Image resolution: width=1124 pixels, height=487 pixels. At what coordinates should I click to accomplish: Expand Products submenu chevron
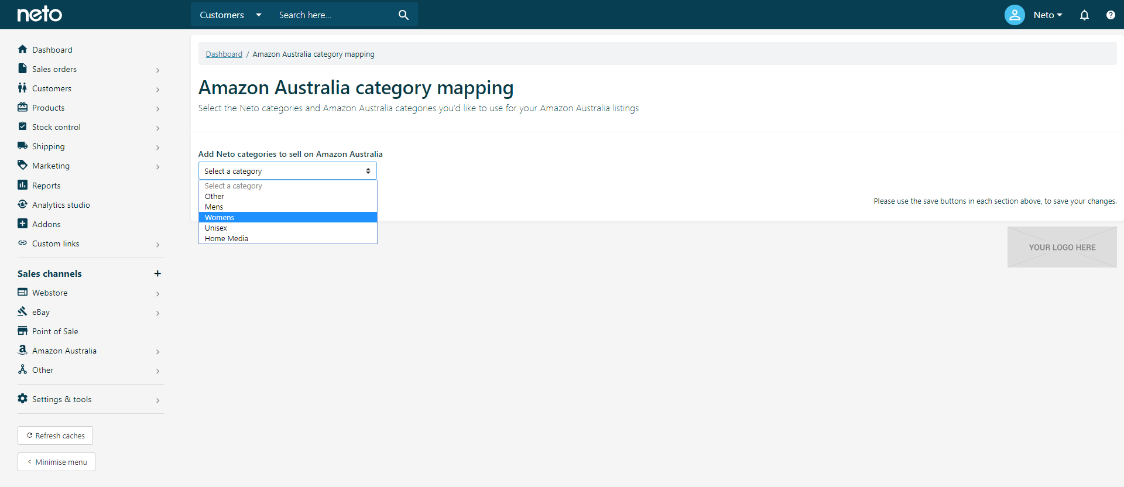(x=157, y=108)
